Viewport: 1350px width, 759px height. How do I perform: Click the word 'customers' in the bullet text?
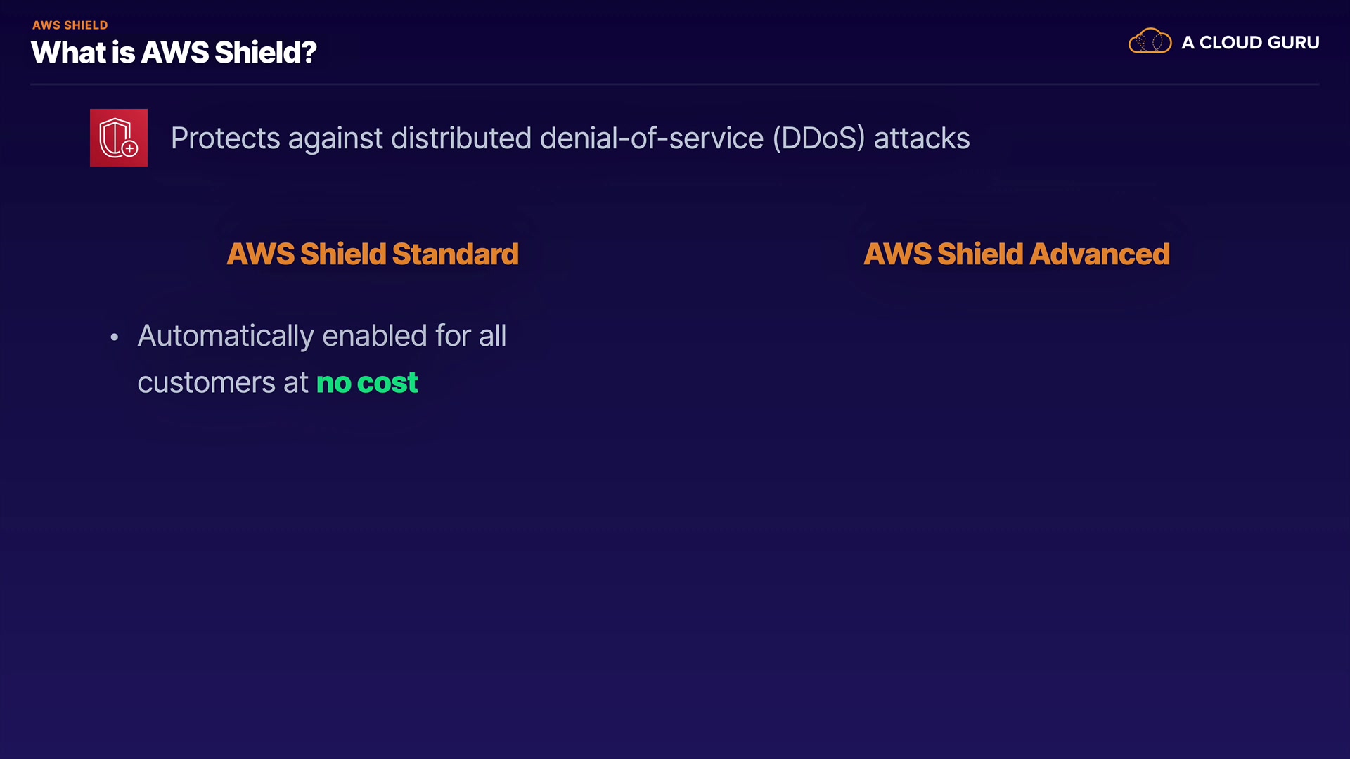(x=206, y=383)
